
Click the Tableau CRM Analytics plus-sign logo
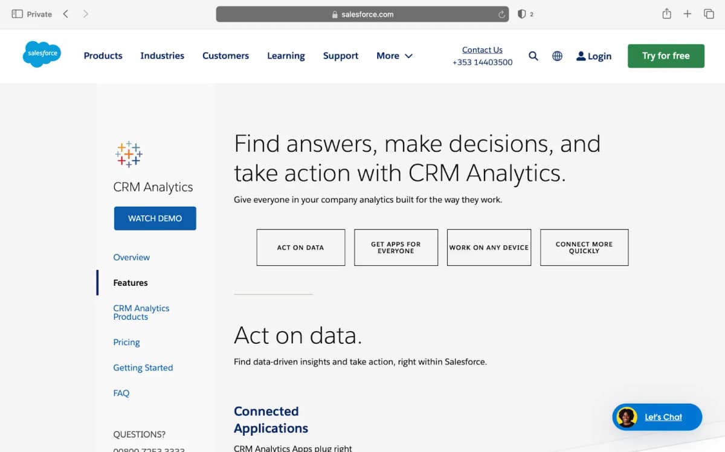[x=129, y=154]
